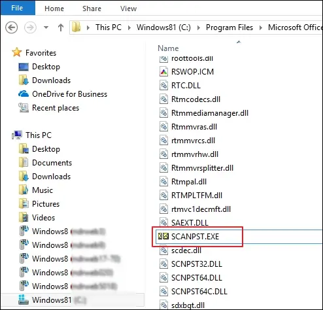Select the Windows81 (C:) drive in tree
The width and height of the screenshot is (323, 310).
(x=59, y=300)
